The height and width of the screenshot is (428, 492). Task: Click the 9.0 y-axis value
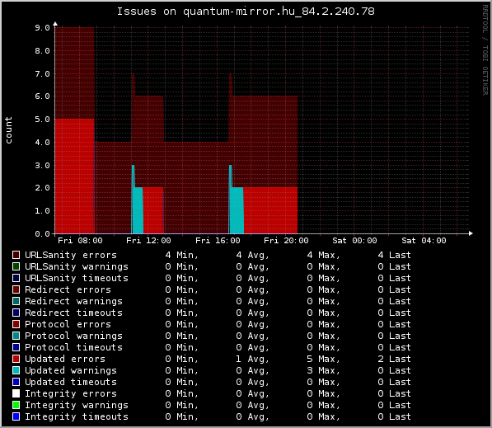(42, 28)
